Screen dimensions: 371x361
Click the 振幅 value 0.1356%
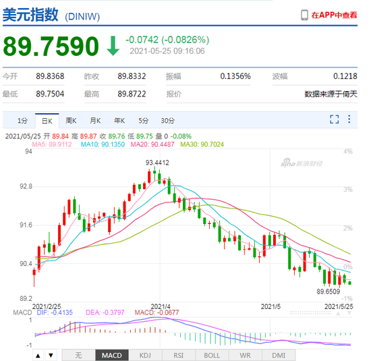pos(235,76)
